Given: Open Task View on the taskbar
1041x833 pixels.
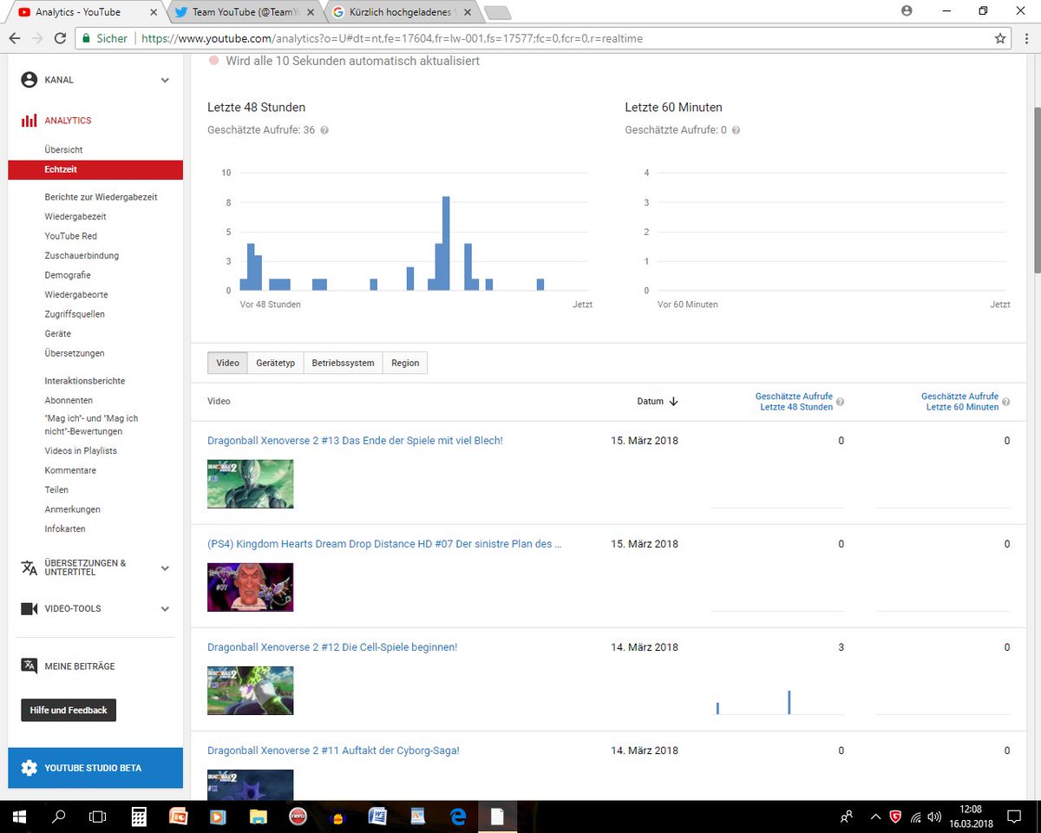Looking at the screenshot, I should click(x=98, y=817).
